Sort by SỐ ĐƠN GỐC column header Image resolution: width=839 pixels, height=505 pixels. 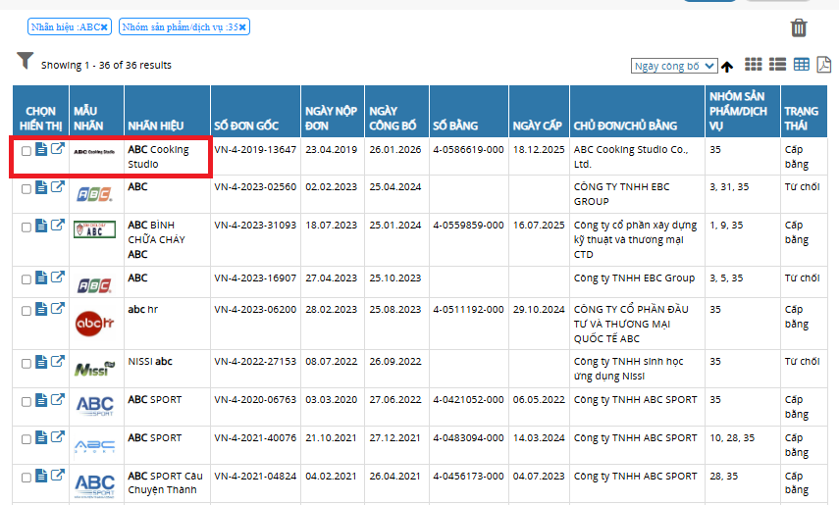click(x=246, y=126)
